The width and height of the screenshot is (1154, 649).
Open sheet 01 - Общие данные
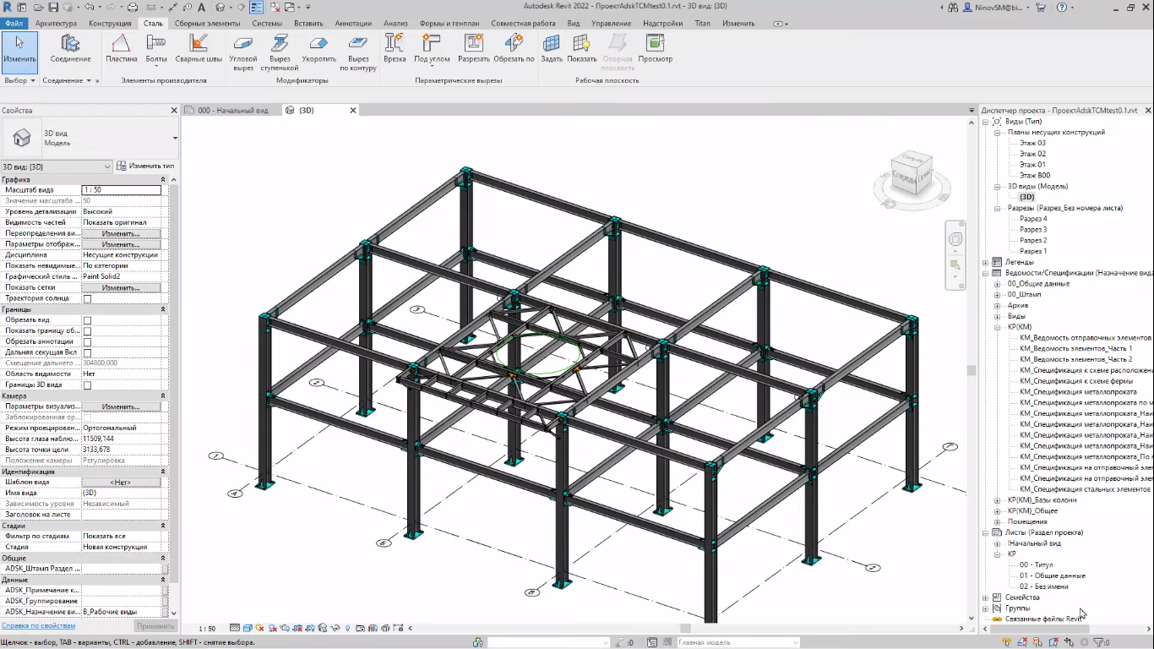[x=1052, y=575]
